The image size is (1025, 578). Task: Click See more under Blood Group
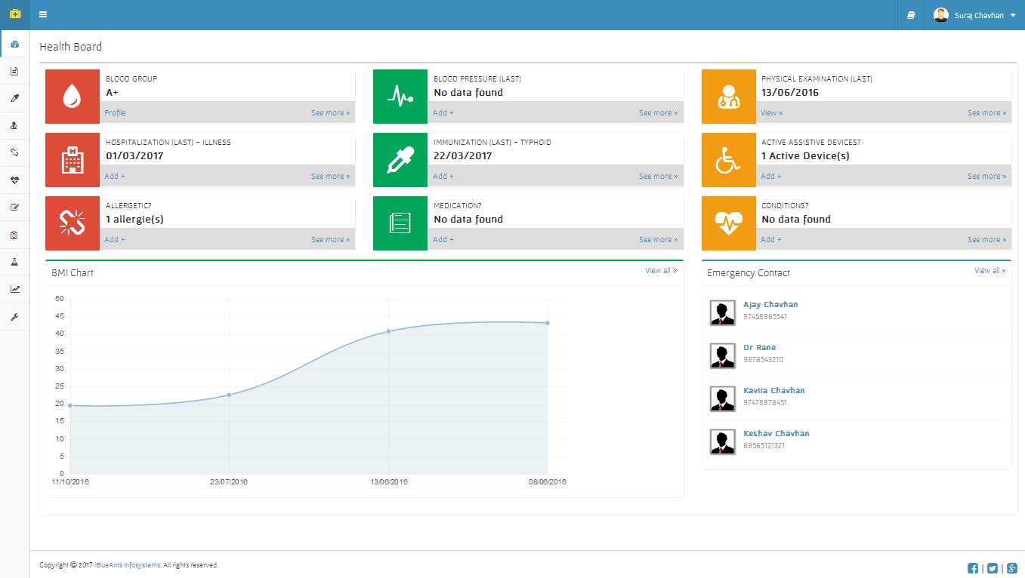pos(330,113)
